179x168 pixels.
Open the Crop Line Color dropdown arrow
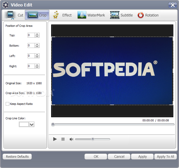pyautogui.click(x=32, y=124)
